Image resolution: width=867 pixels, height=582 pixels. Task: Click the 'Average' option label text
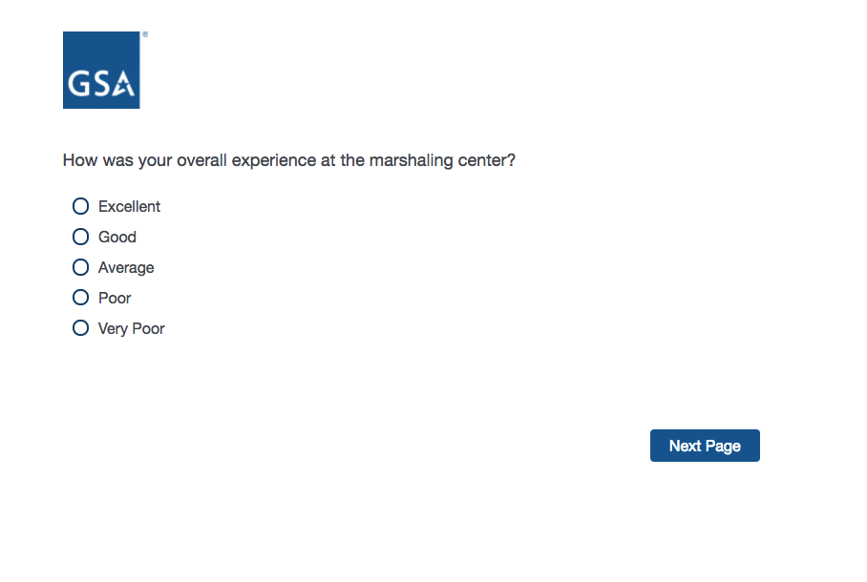pyautogui.click(x=126, y=267)
